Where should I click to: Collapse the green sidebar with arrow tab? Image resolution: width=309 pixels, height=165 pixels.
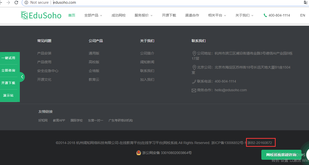point(22,77)
